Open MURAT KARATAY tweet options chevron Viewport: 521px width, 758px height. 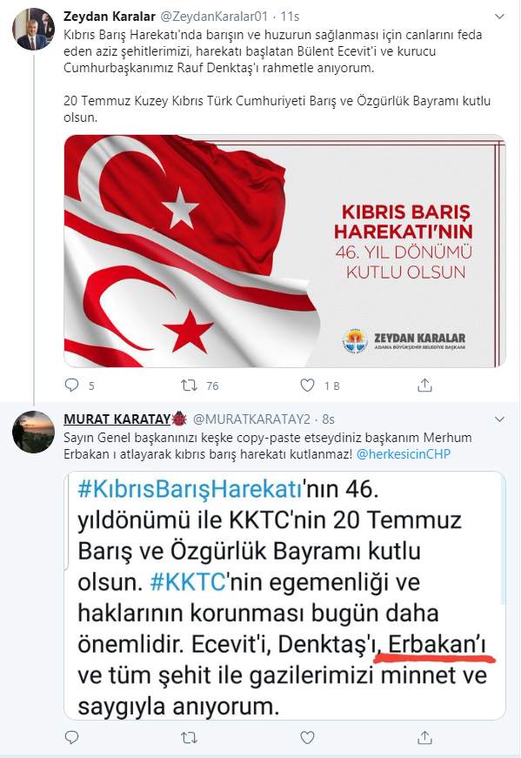pyautogui.click(x=499, y=419)
